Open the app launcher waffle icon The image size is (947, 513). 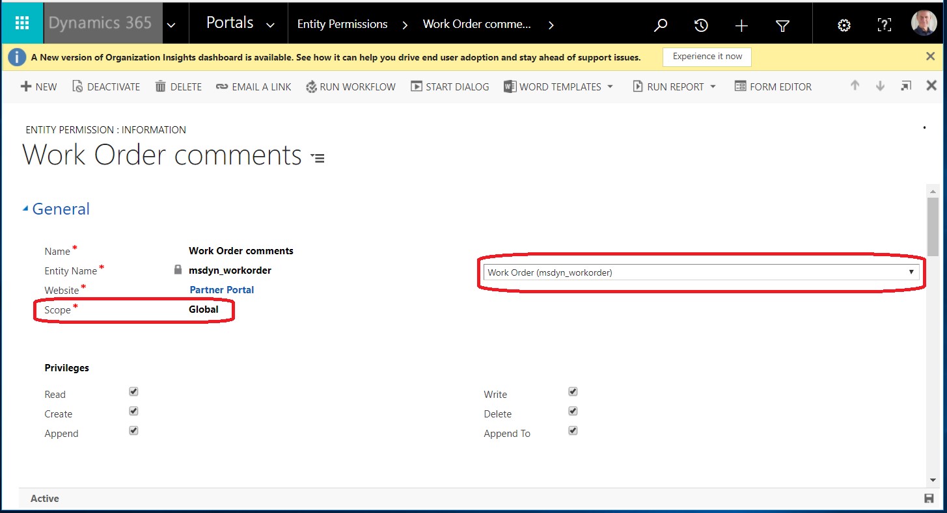point(22,23)
